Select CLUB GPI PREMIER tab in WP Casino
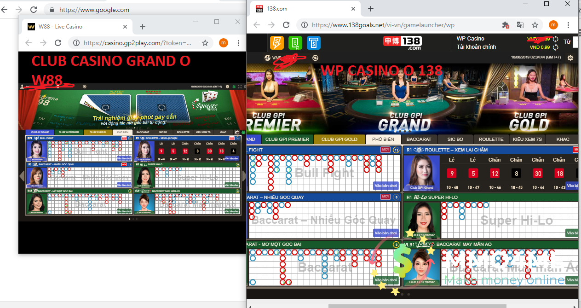581x308 pixels. point(287,139)
